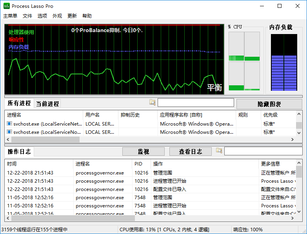Sort process list by 用户名 column
The height and width of the screenshot is (234, 307).
pyautogui.click(x=101, y=115)
